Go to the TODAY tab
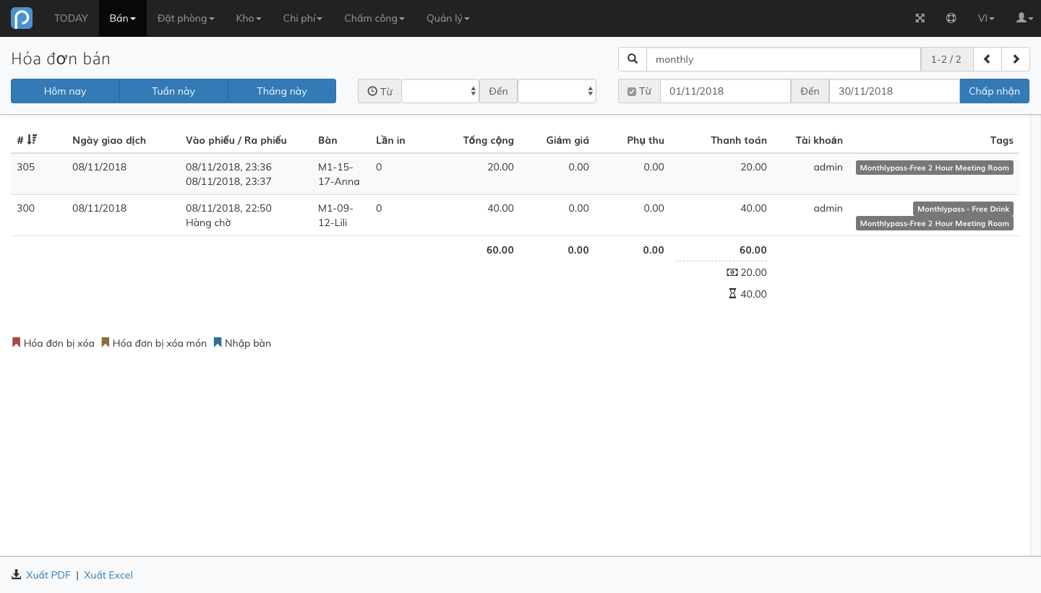The image size is (1041, 593). pyautogui.click(x=71, y=18)
